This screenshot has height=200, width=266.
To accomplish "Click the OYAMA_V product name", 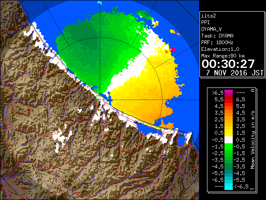I will click(212, 29).
